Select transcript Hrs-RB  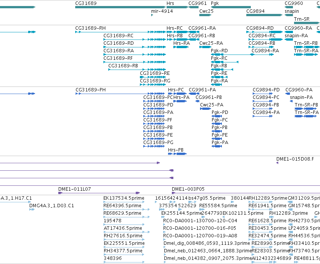177,39
